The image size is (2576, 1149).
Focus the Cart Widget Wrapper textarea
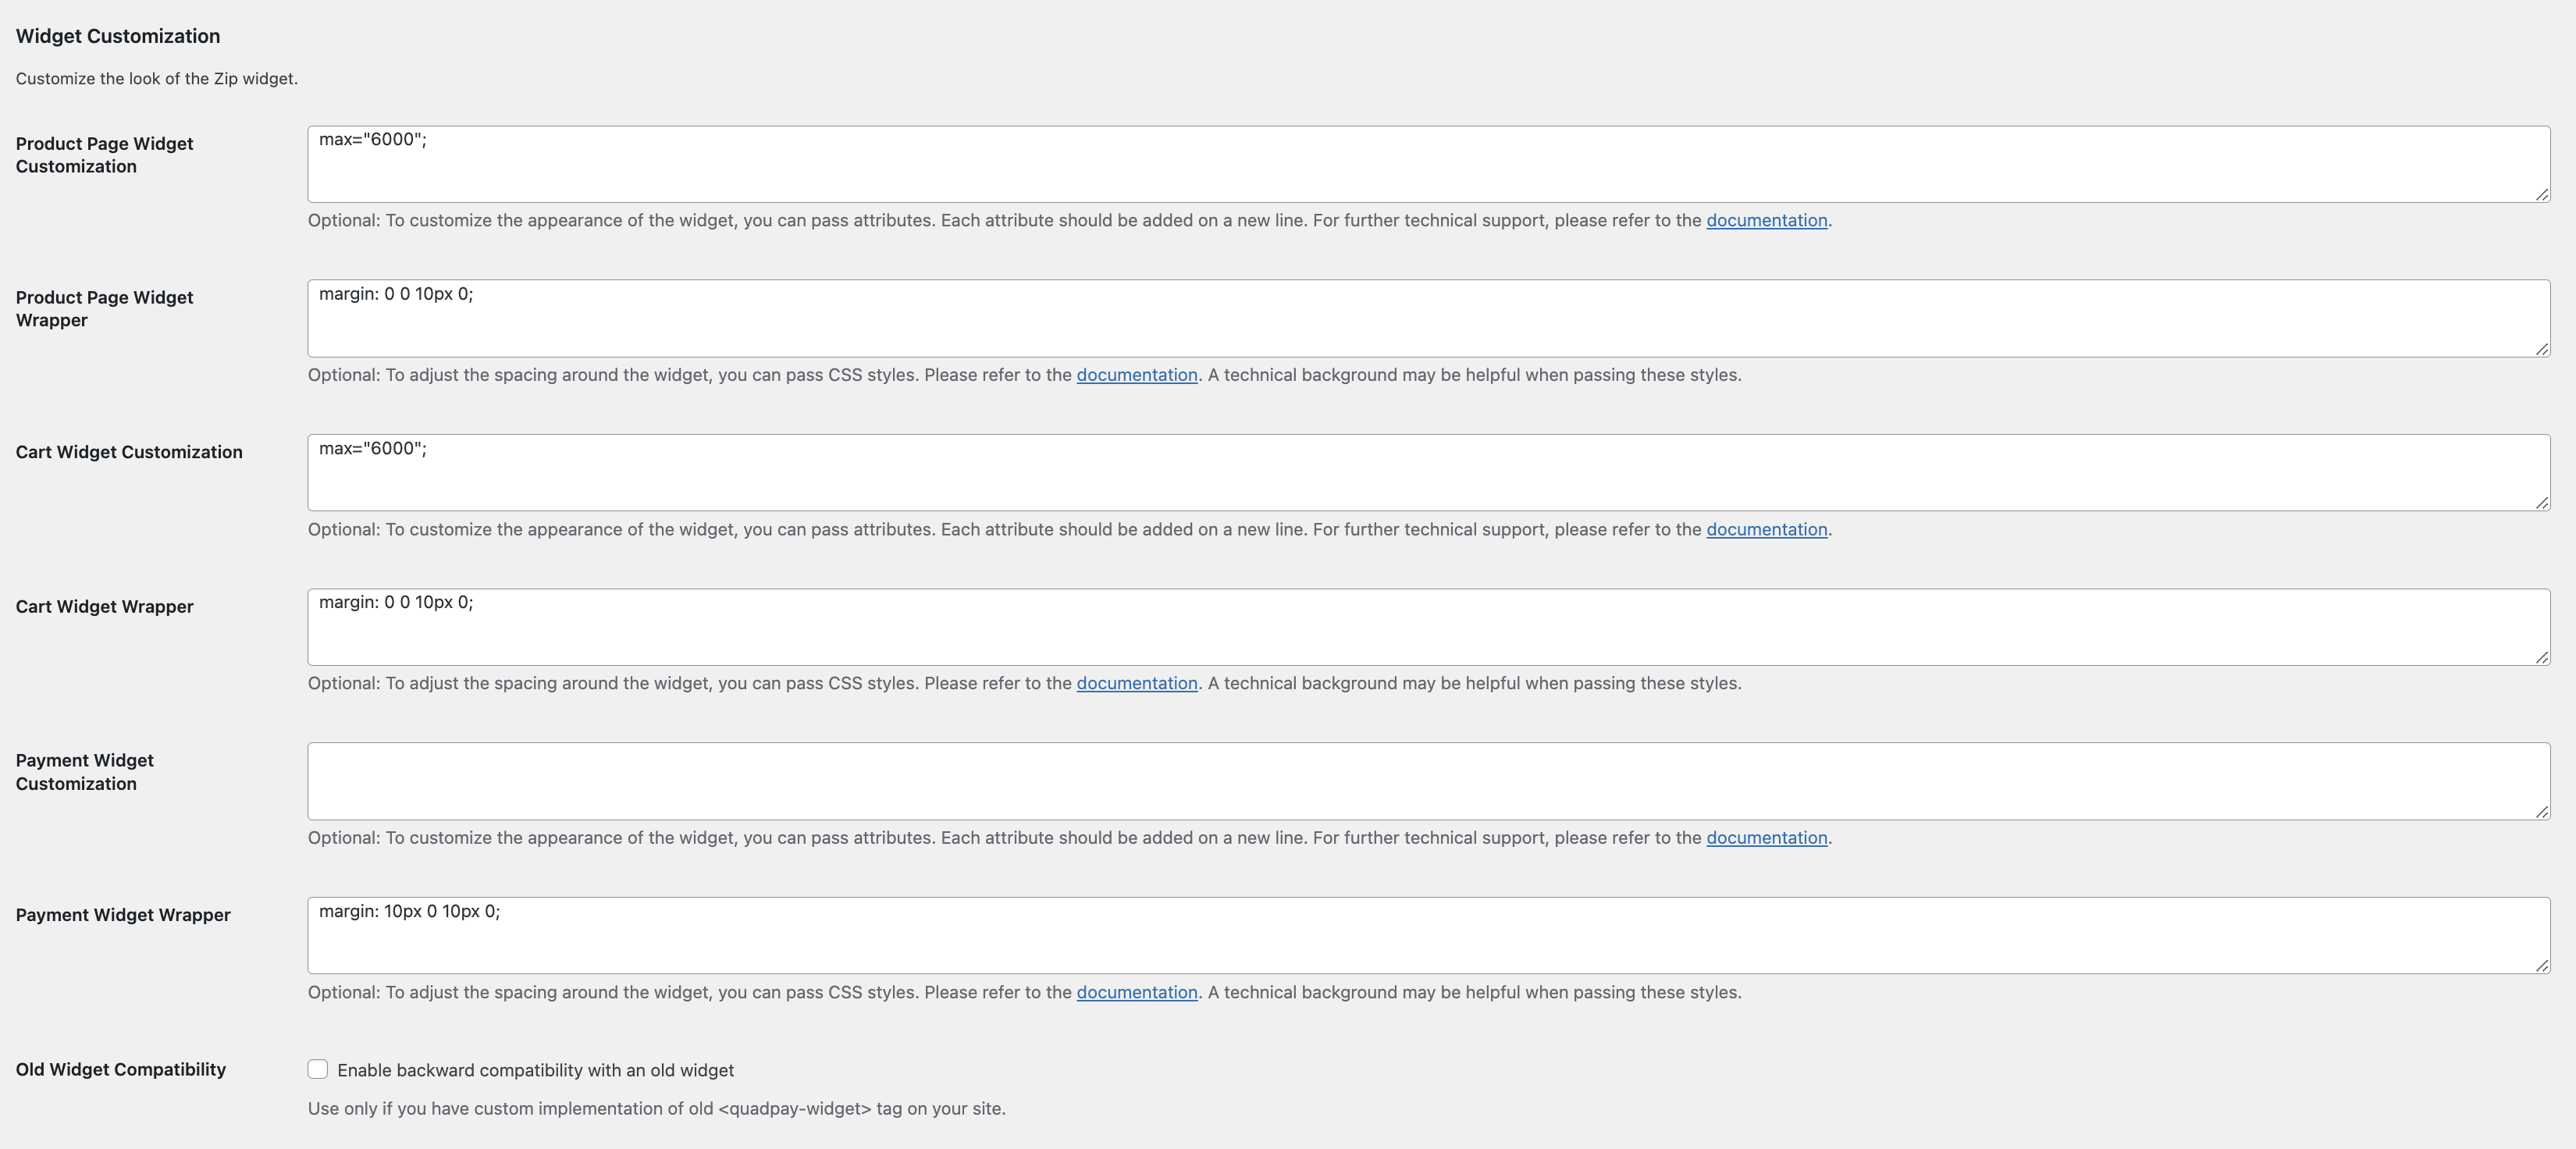coord(1428,627)
